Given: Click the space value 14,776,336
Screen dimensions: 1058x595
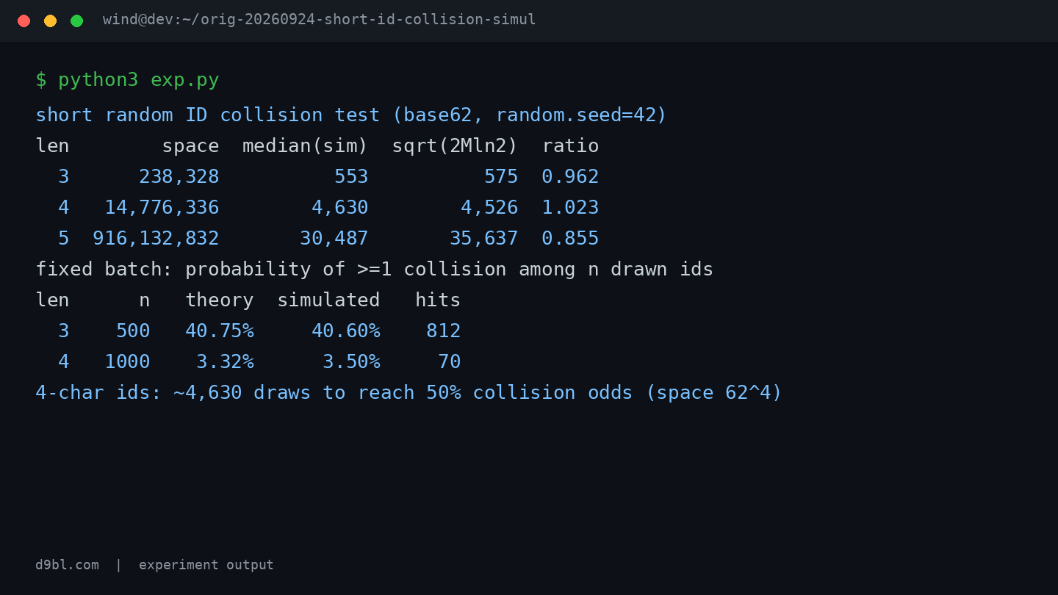Looking at the screenshot, I should [162, 208].
